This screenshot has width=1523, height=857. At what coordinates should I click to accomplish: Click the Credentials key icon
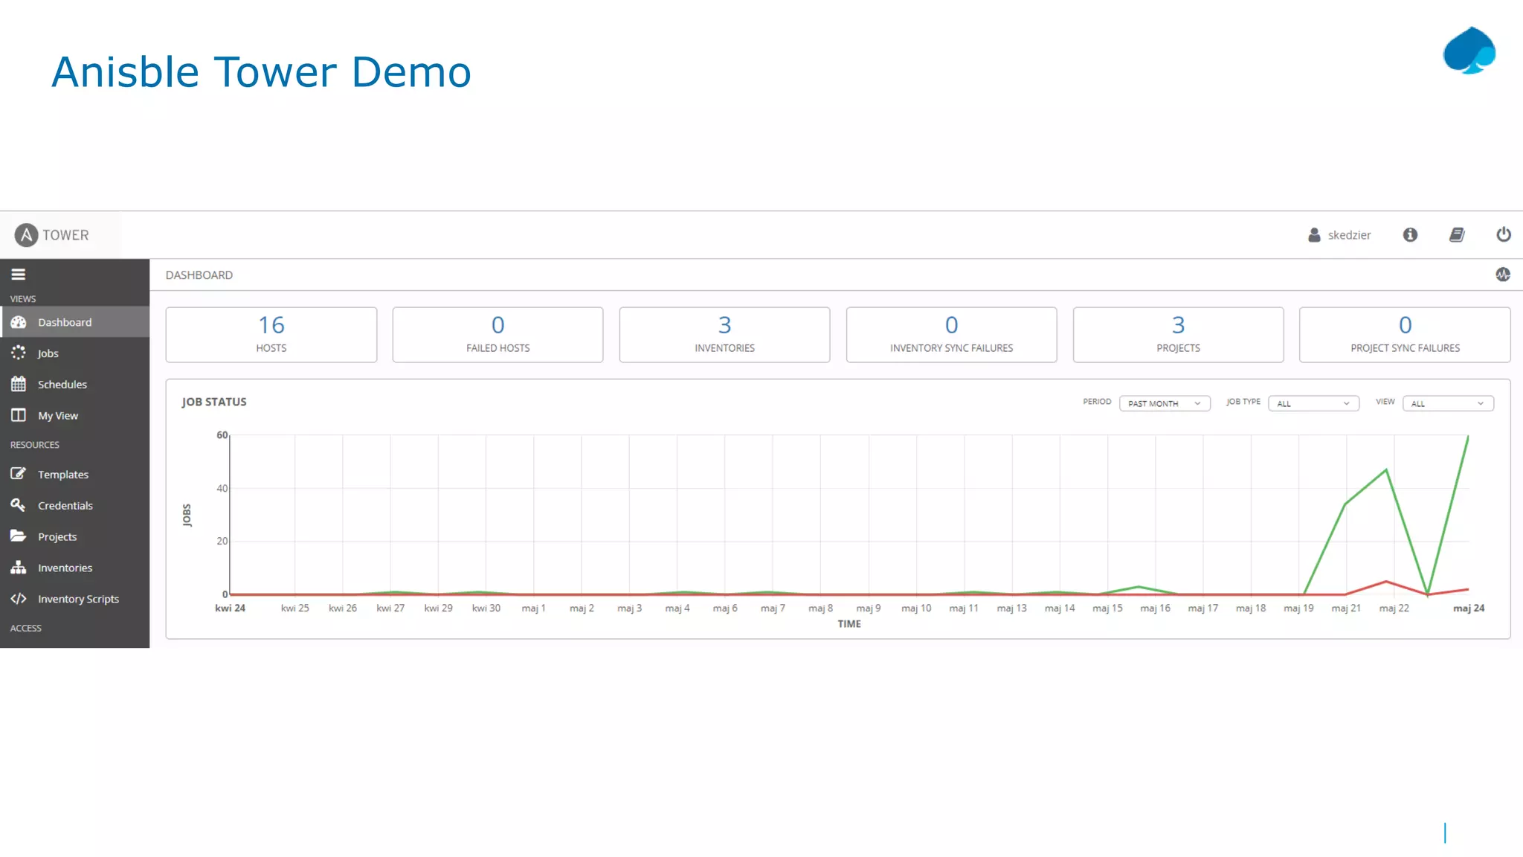click(x=19, y=505)
